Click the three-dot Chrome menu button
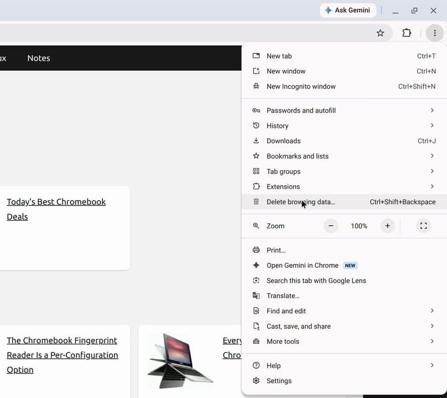Screen dimensions: 447x398 click(435, 33)
